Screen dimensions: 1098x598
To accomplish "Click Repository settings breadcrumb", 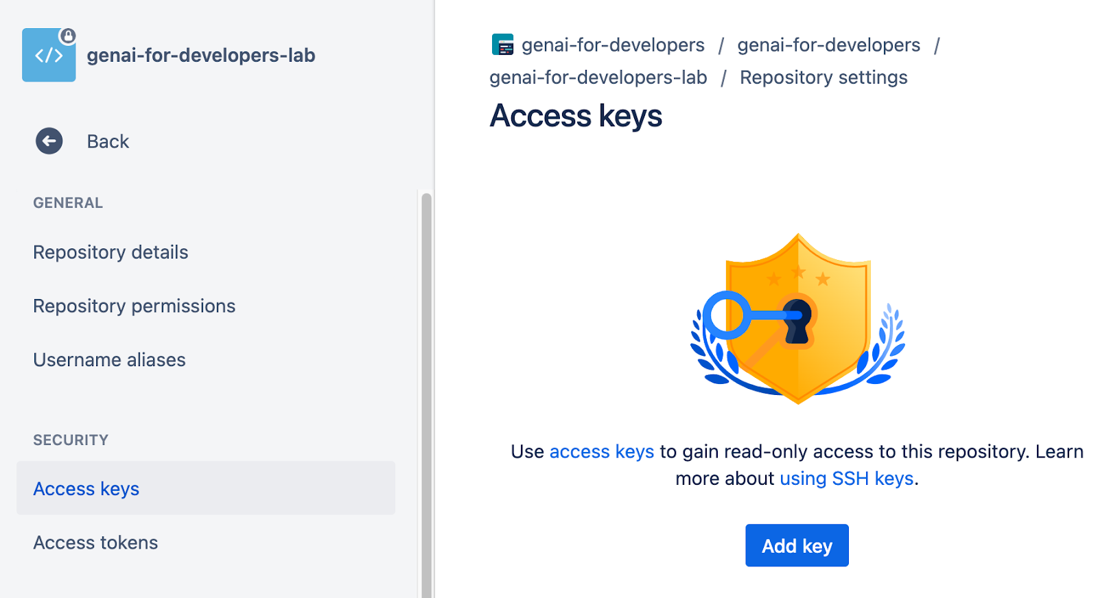I will (823, 77).
